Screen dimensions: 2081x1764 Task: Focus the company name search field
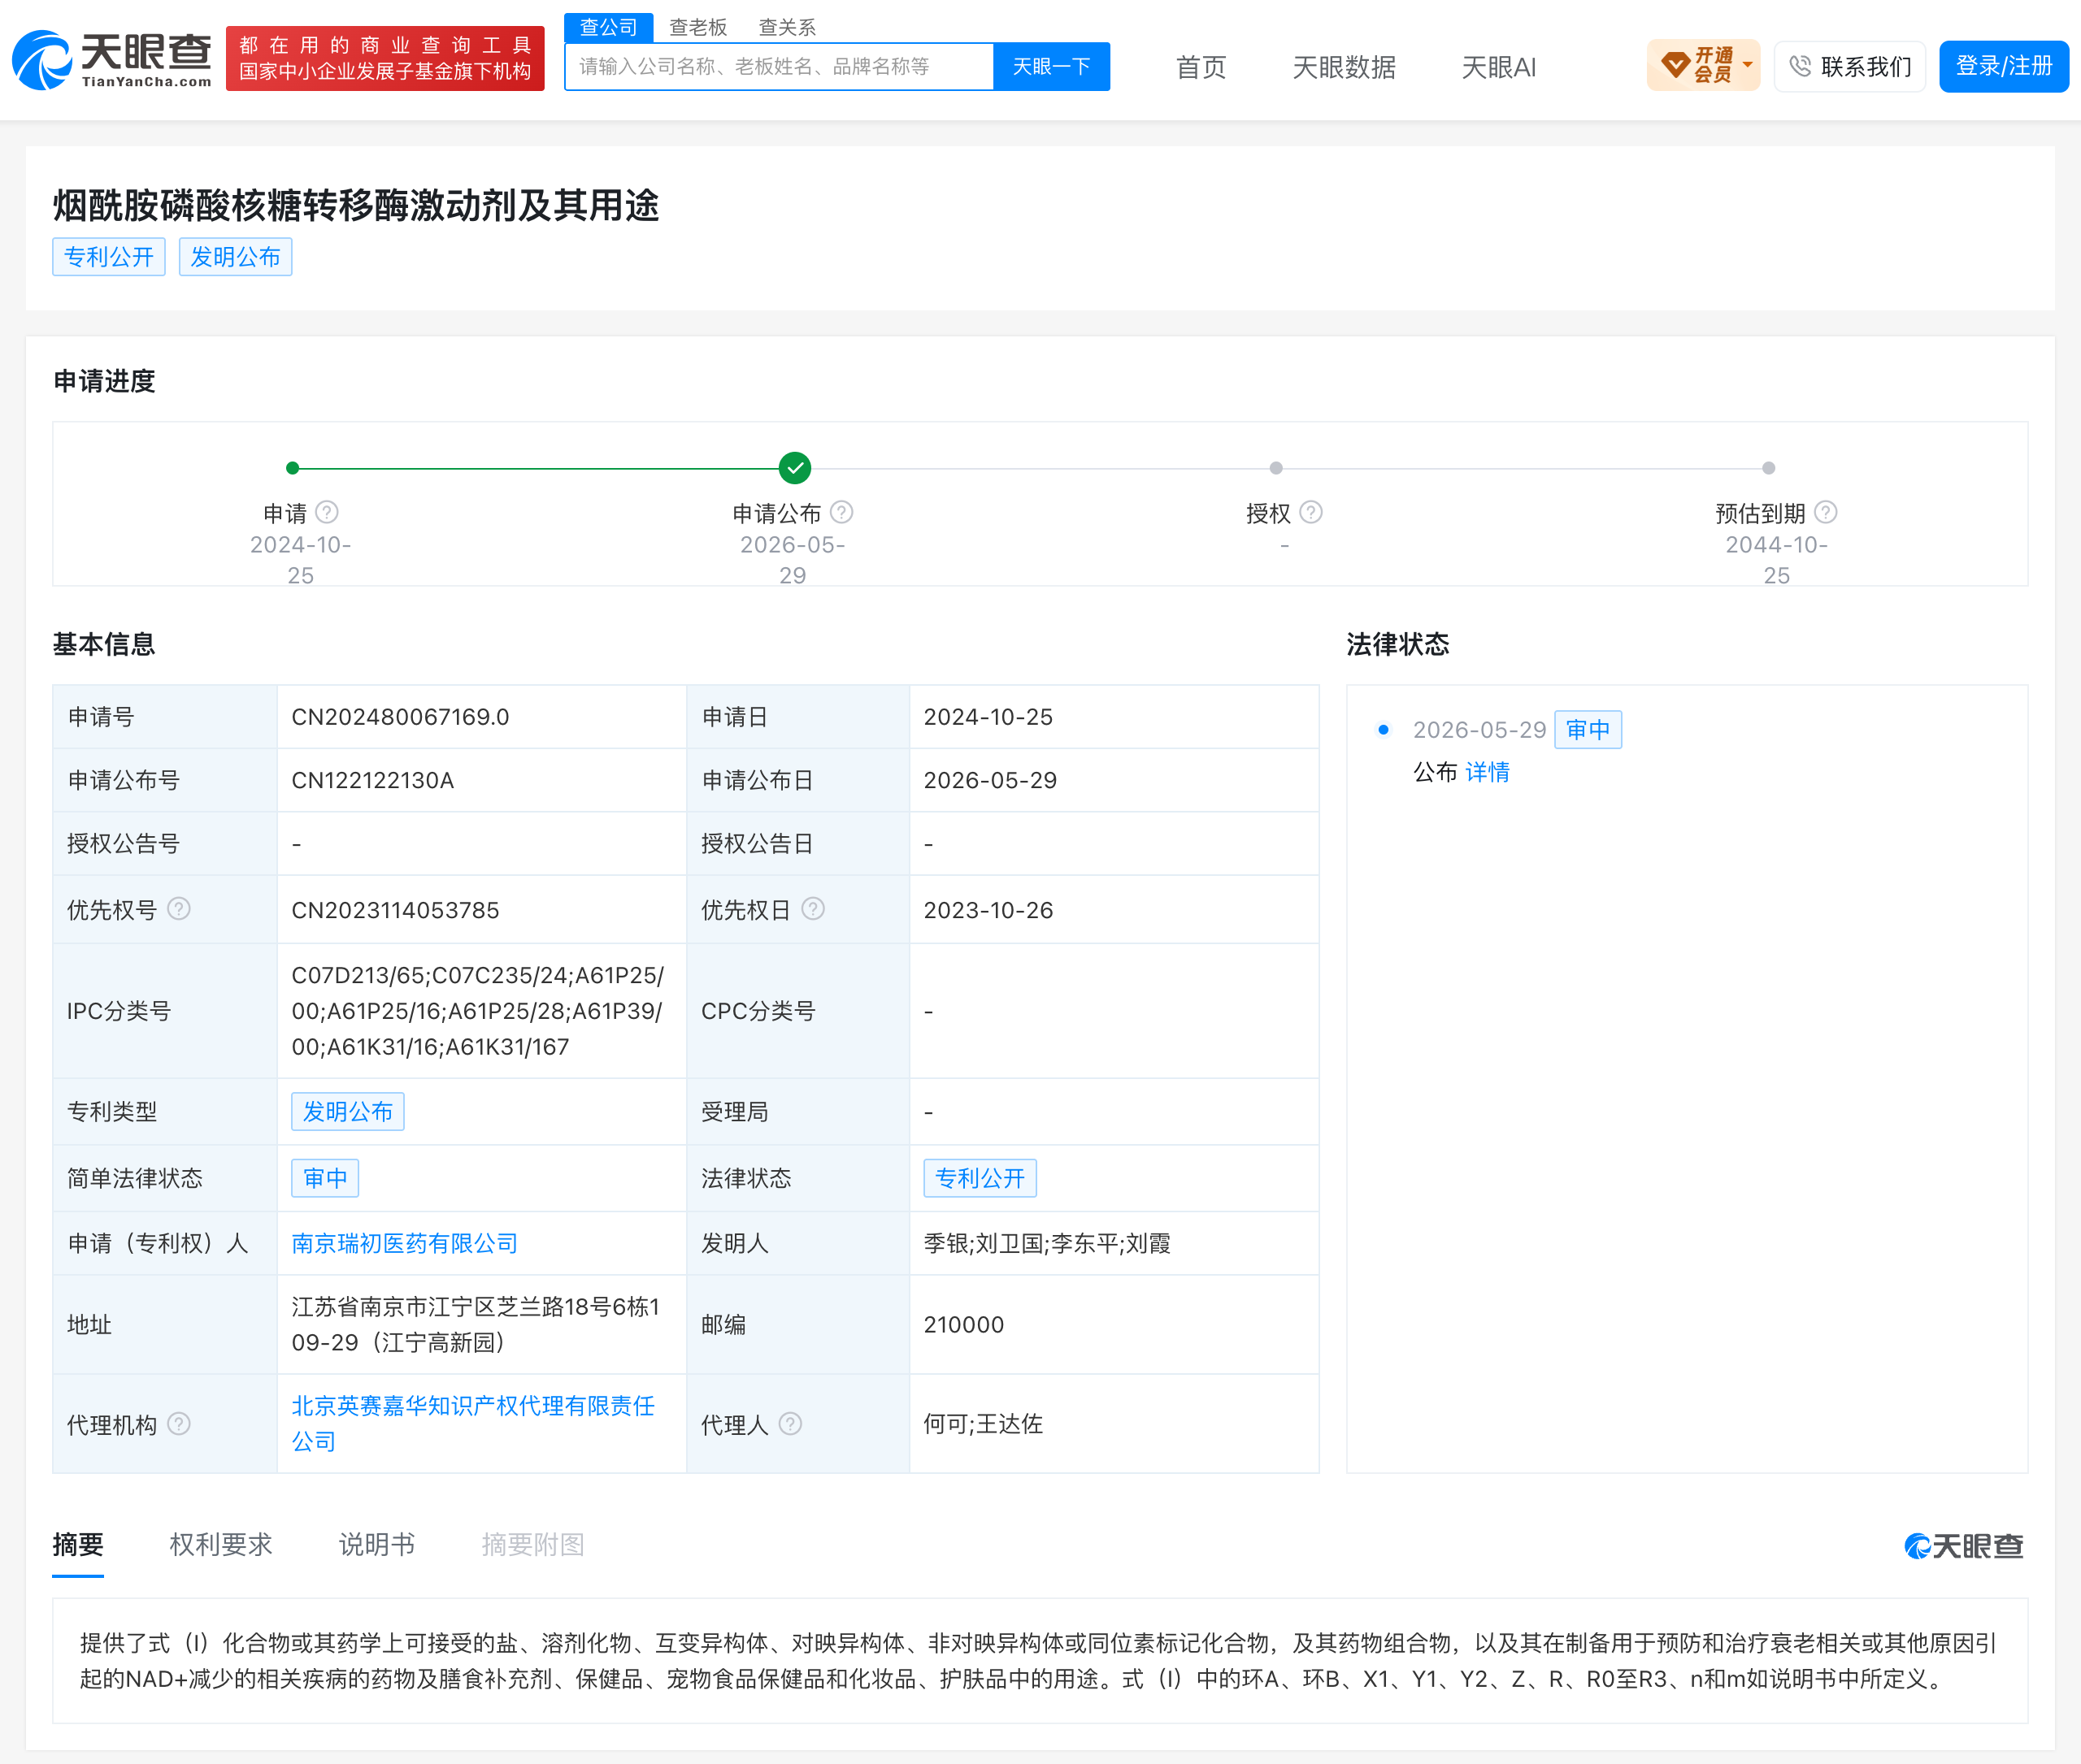pos(780,67)
